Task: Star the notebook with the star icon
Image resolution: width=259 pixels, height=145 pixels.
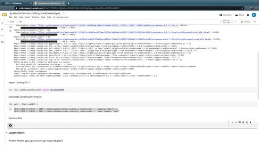Action: [64, 13]
